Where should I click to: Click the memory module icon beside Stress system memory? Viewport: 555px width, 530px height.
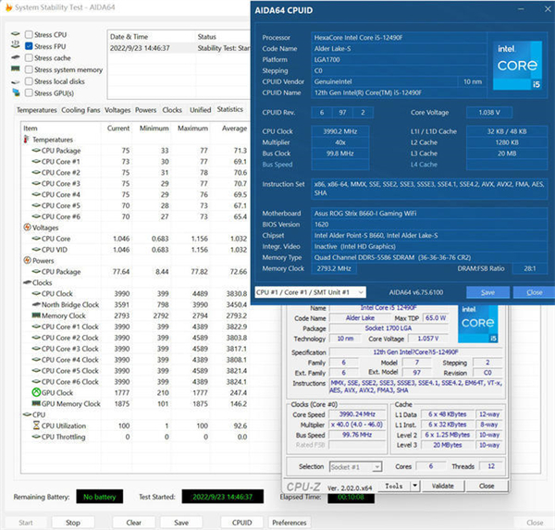[x=15, y=68]
